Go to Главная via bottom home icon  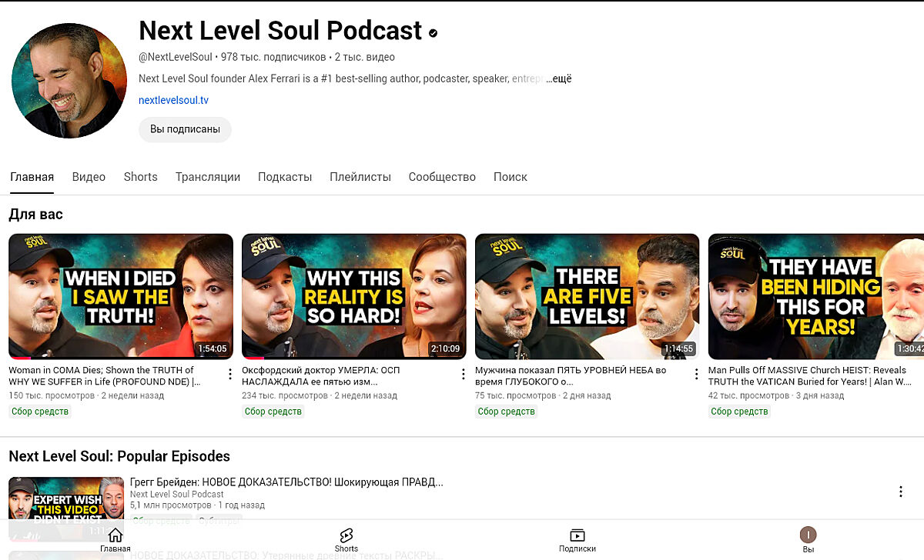(x=115, y=536)
